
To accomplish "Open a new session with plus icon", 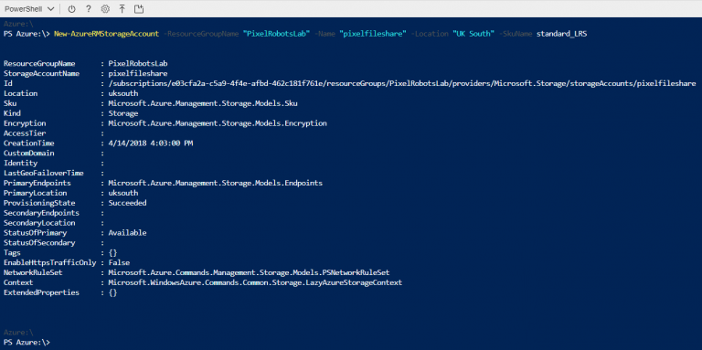I will pos(139,8).
